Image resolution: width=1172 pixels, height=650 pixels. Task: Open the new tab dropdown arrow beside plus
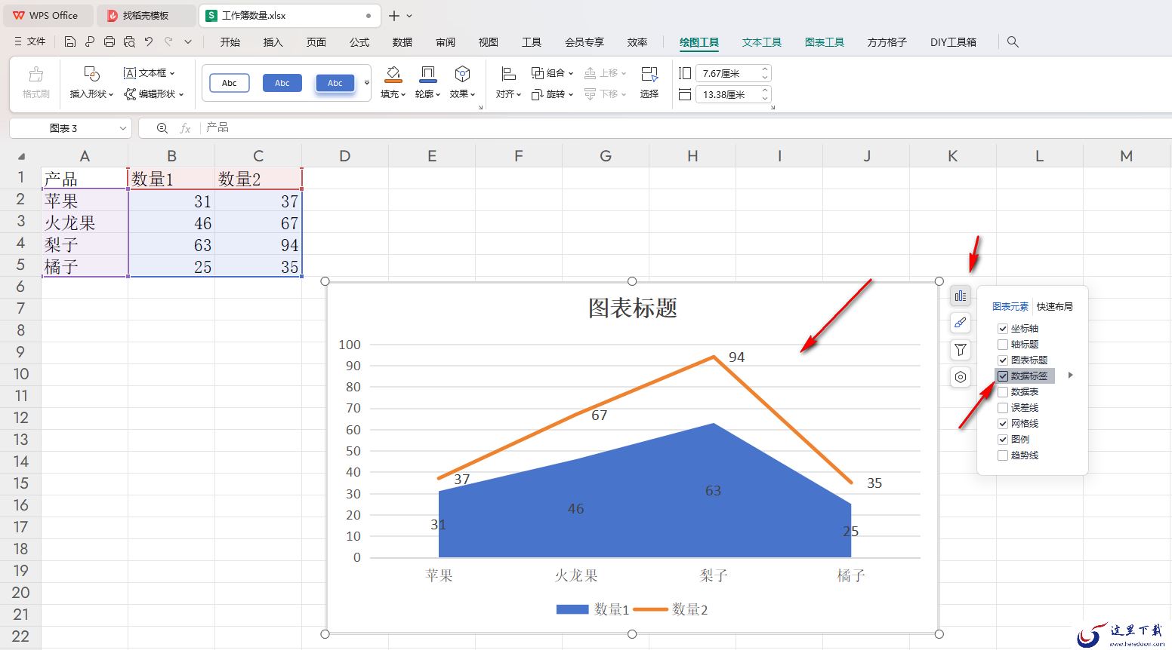coord(409,15)
